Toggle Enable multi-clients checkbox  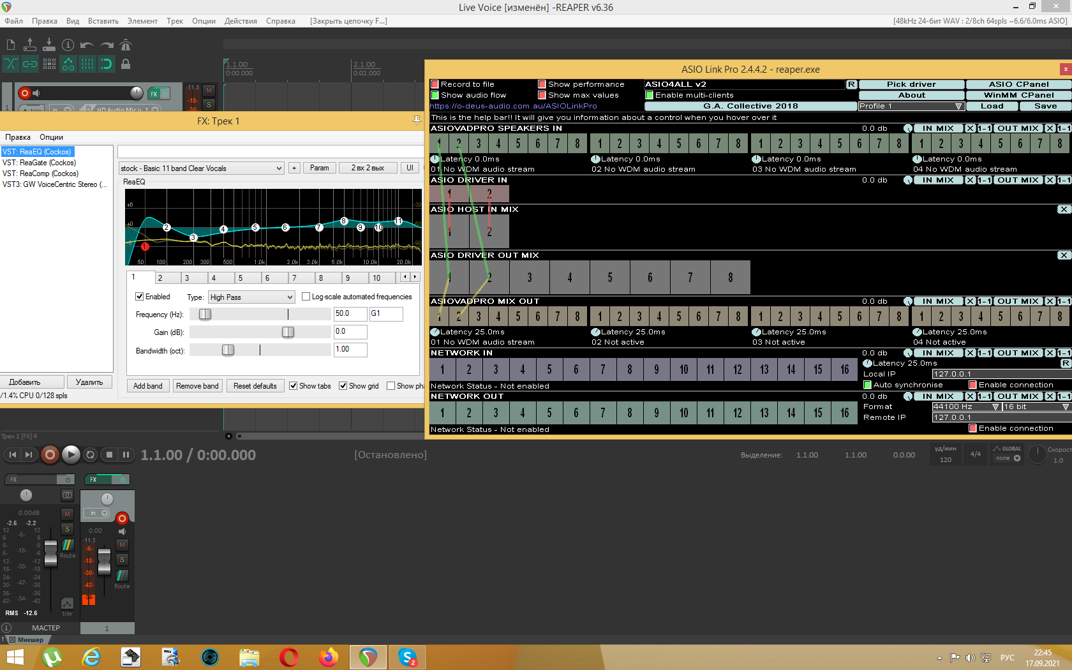point(649,95)
